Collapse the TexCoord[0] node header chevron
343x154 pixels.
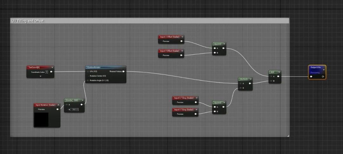[52, 67]
